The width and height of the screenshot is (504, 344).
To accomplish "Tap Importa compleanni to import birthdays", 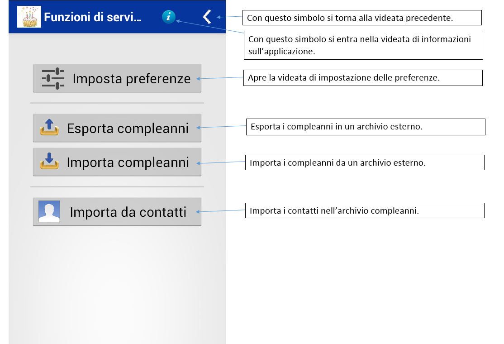I will 117,162.
